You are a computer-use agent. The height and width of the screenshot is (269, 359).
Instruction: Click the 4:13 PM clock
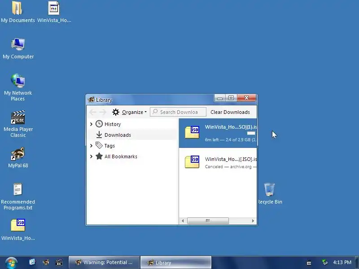point(342,262)
